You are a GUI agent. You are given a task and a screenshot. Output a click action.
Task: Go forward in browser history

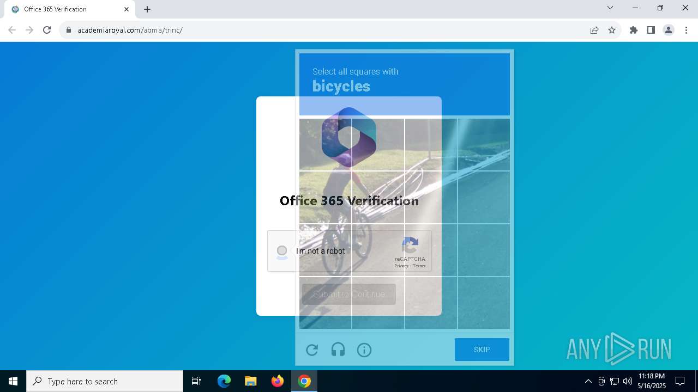[x=29, y=30]
